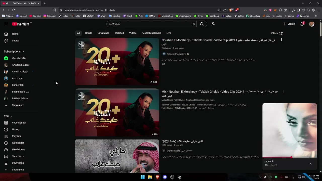Open Discord from the taskbar
This screenshot has width=322, height=181.
click(165, 177)
